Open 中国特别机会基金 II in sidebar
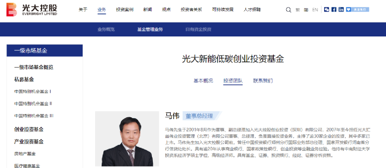This screenshot has width=386, height=168. point(33,103)
